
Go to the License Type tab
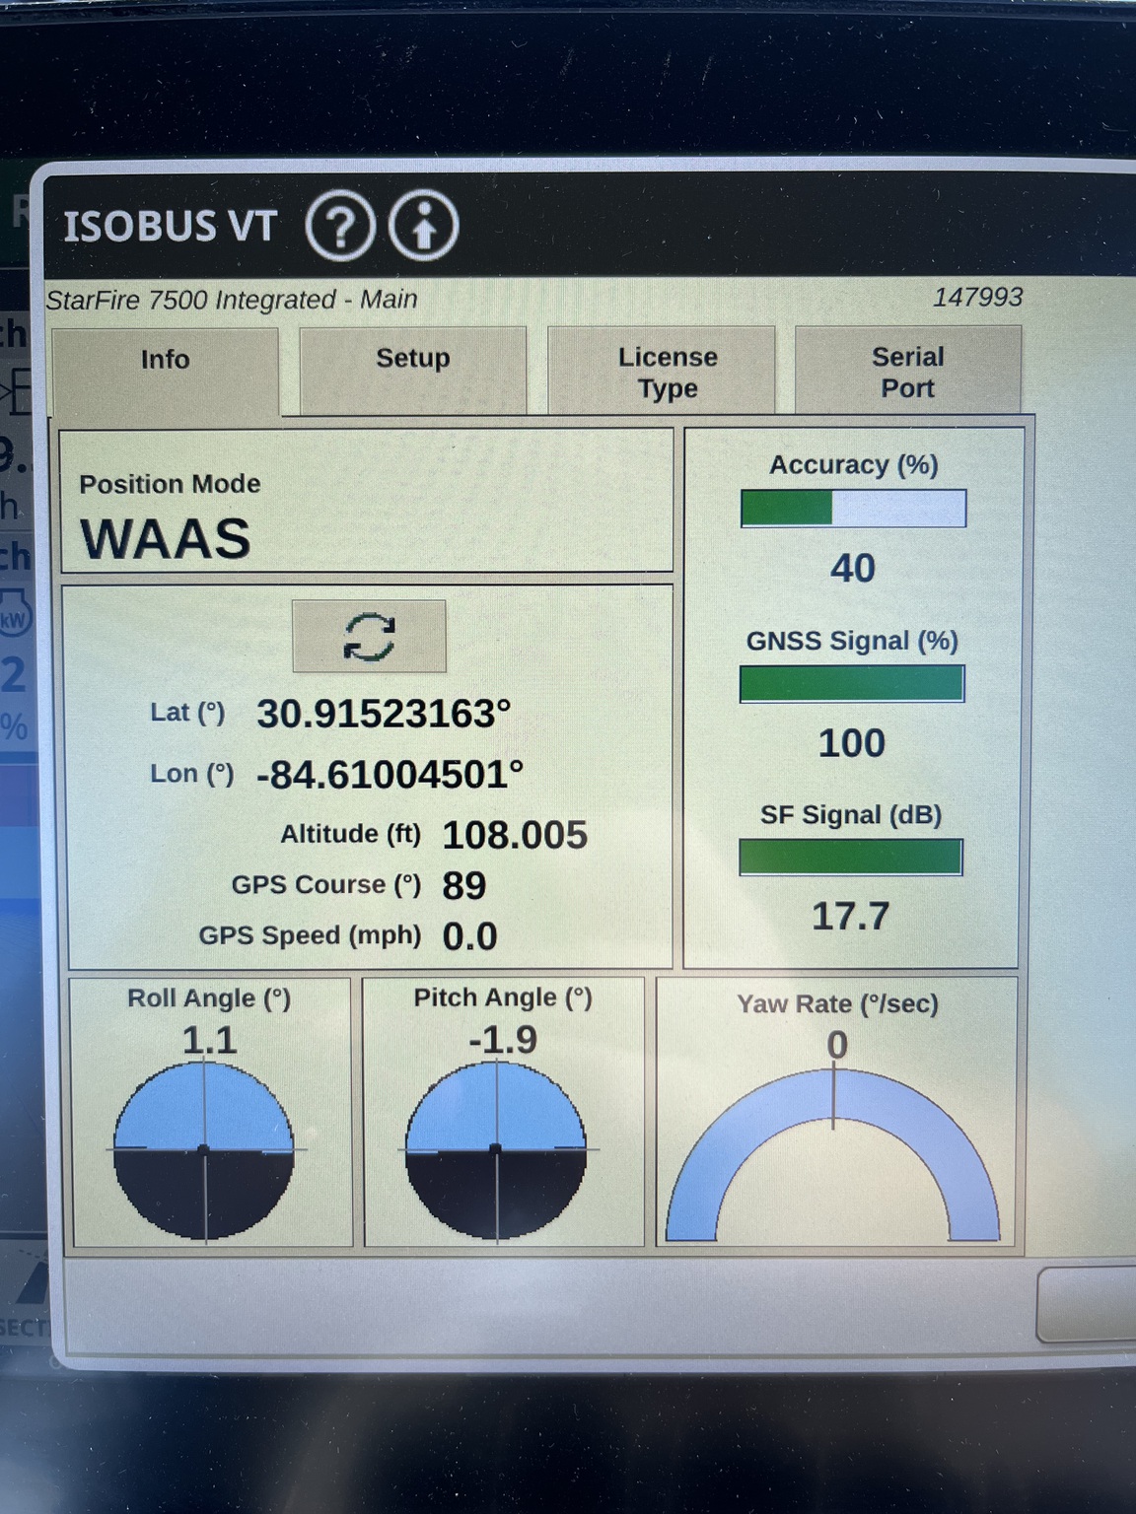click(x=667, y=373)
